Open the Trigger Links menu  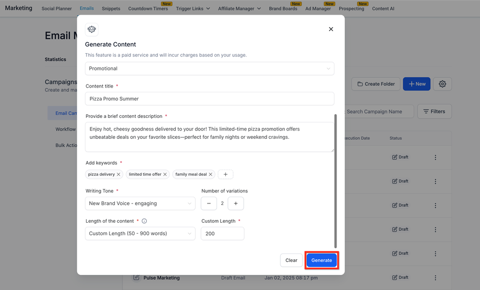[193, 9]
